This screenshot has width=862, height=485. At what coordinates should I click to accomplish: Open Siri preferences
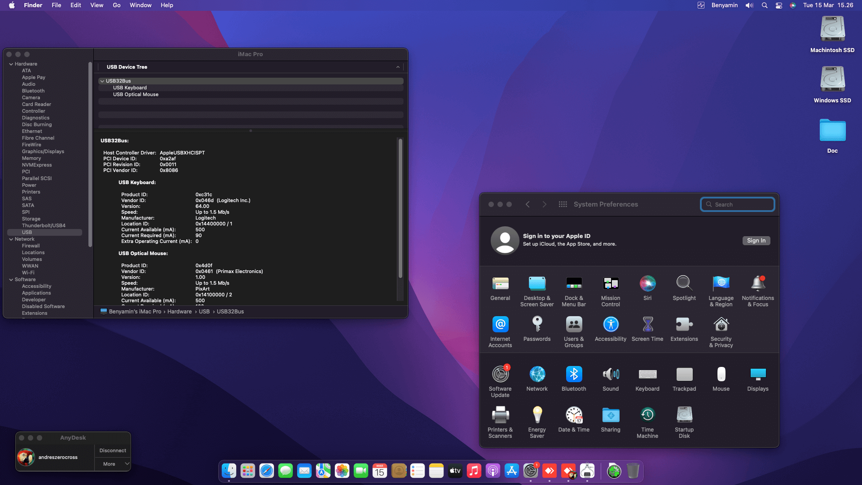[x=647, y=288]
